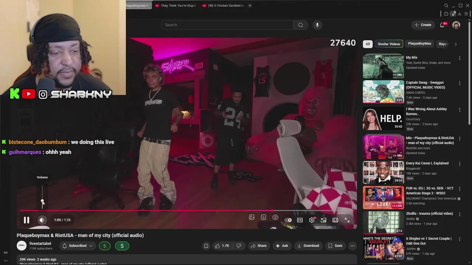Viewport: 472px width, 265px height.
Task: Save the video to a playlist
Action: (335, 246)
